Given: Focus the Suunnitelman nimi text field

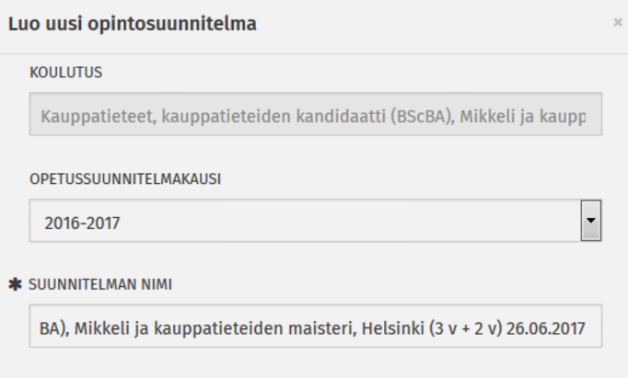Looking at the screenshot, I should pyautogui.click(x=315, y=327).
